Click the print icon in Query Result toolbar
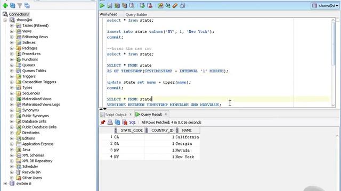The image size is (341, 191). point(110,123)
